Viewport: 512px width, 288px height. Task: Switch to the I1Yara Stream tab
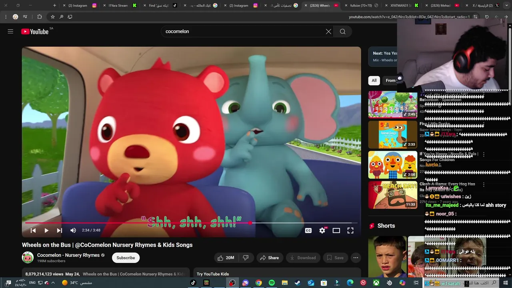pyautogui.click(x=118, y=6)
